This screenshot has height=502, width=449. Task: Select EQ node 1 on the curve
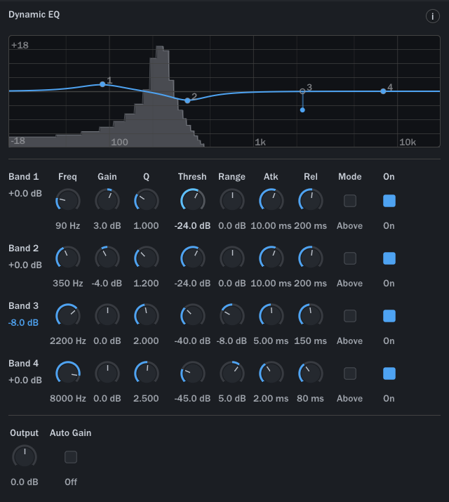click(x=102, y=84)
